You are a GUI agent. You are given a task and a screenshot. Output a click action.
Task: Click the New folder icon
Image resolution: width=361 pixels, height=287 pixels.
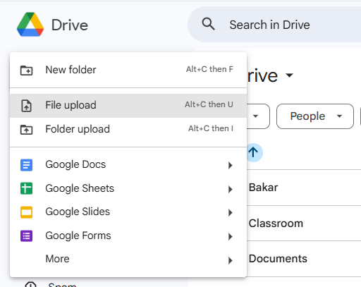(x=26, y=71)
